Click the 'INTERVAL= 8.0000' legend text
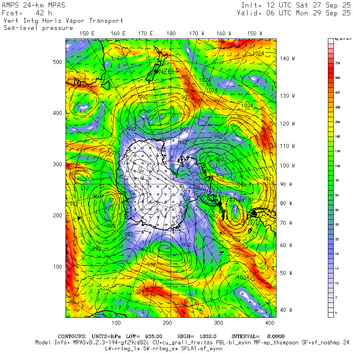353x353 pixels. (258, 337)
